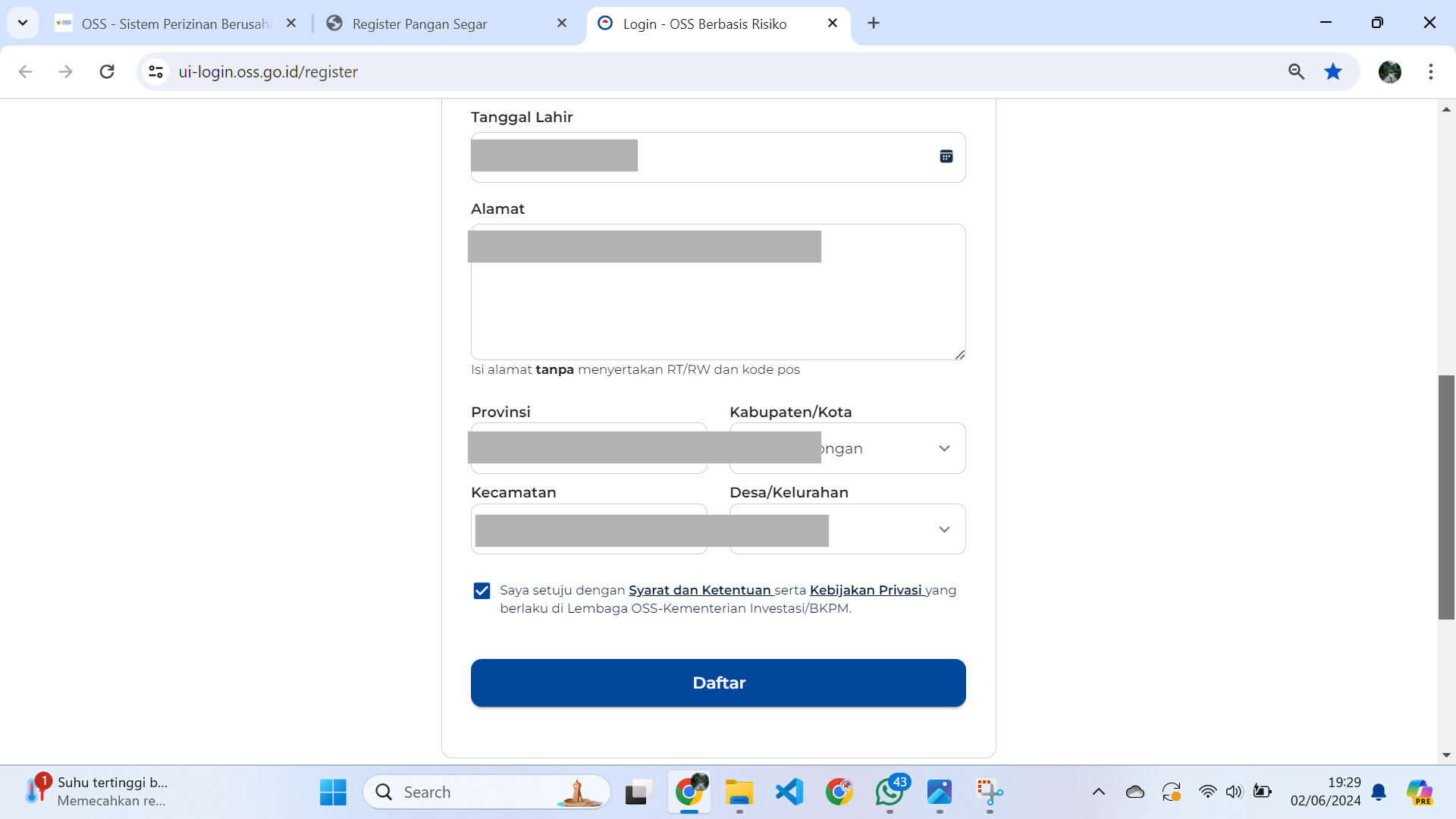Close the OSS - Sistem Perizinan tab
This screenshot has width=1456, height=819.
tap(291, 24)
